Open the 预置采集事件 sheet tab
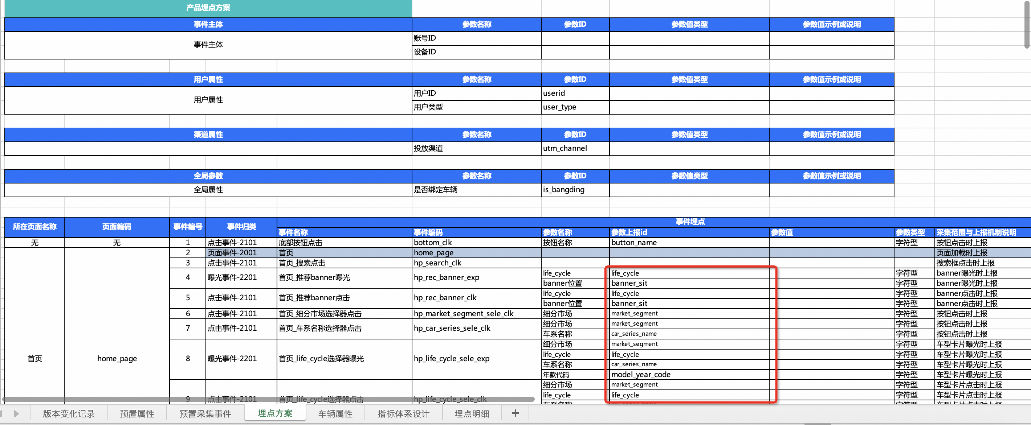Viewport: 1031px width, 425px height. pos(205,413)
